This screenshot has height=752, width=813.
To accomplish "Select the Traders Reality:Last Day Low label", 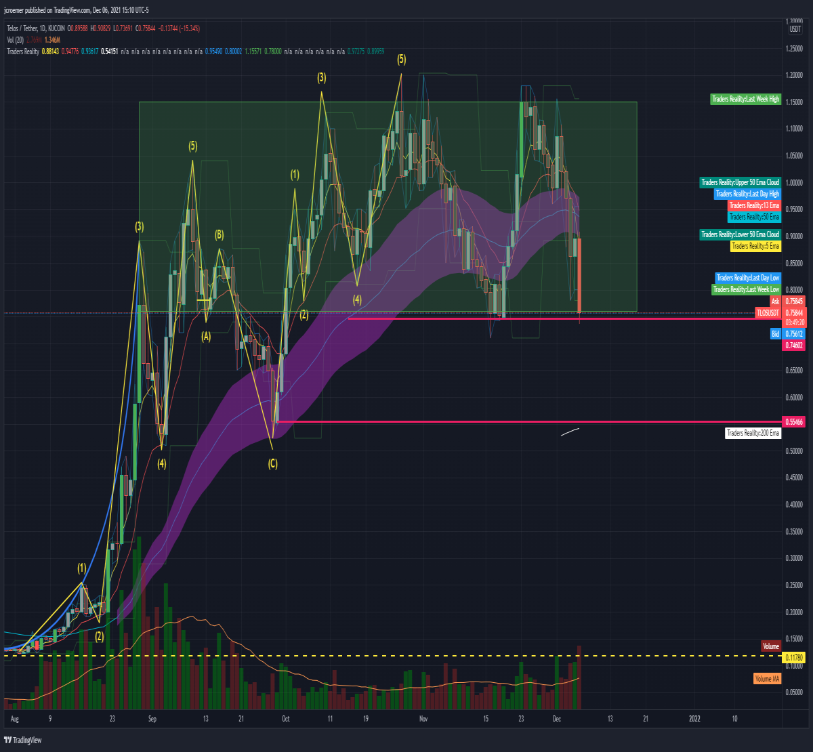I will 748,278.
